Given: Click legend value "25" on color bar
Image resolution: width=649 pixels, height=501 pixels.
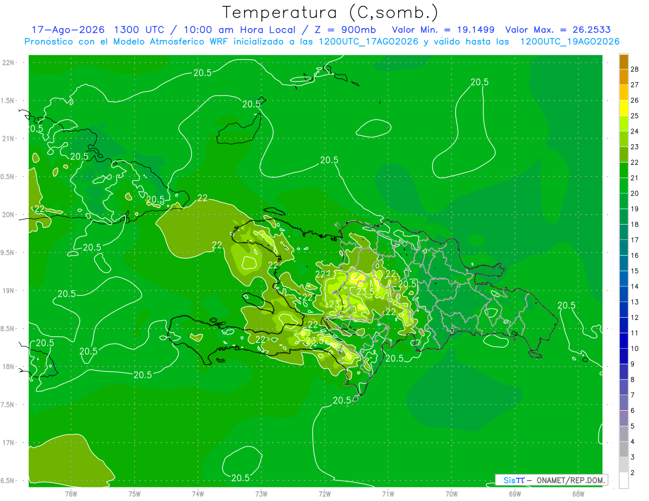Looking at the screenshot, I should click(634, 116).
